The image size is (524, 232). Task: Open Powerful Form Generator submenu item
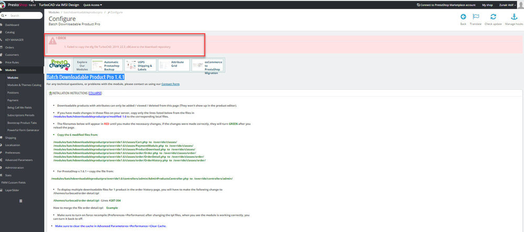point(23,130)
